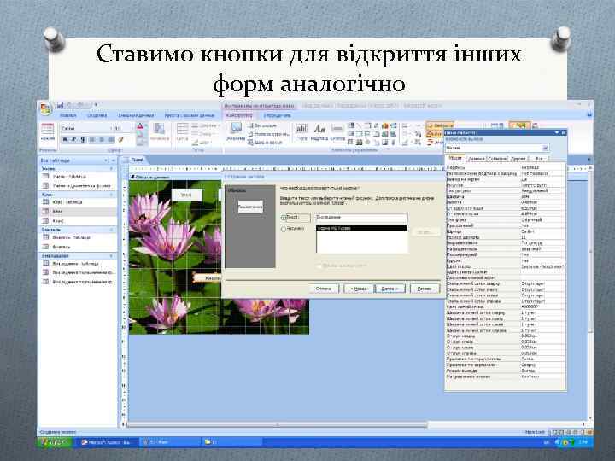Collapse the Викладання group in navigation pane
The image size is (615, 461).
(x=112, y=255)
